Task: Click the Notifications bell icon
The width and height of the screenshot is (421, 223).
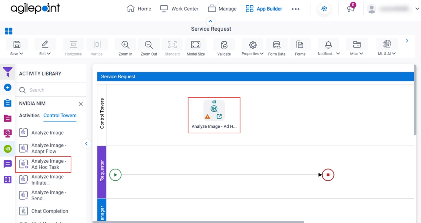Action: 328,45
